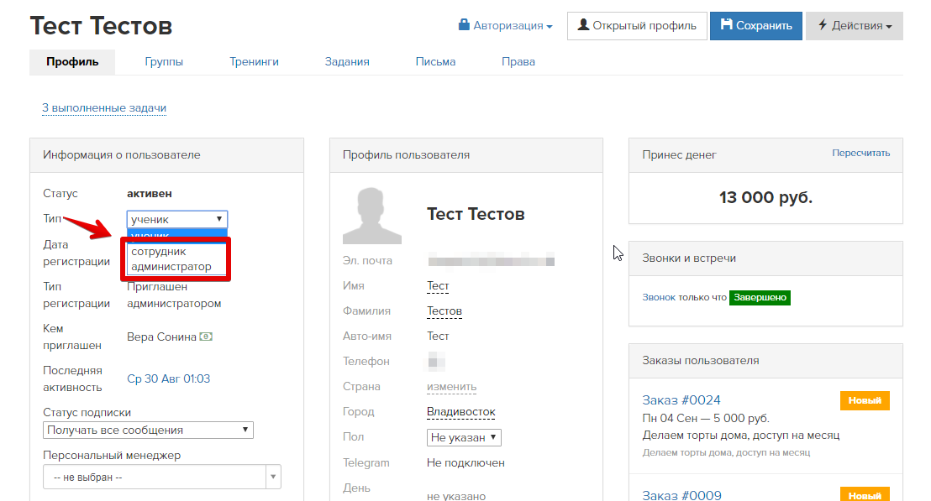Screen dimensions: 931x501
Task: Click the Завершено status badge
Action: pos(760,297)
